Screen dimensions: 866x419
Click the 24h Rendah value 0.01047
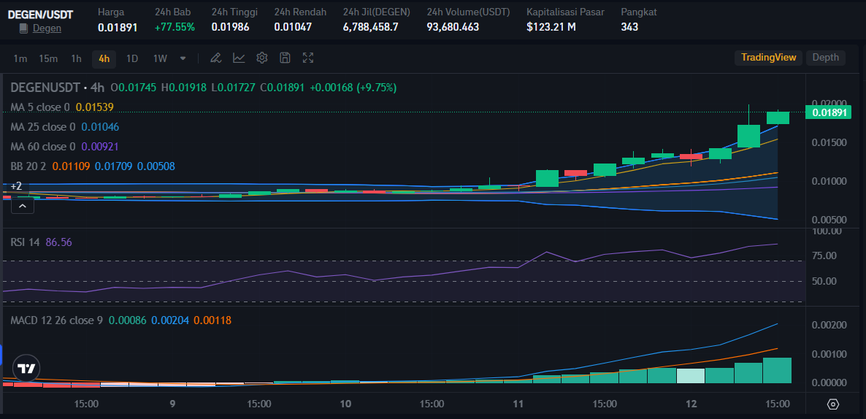[293, 27]
